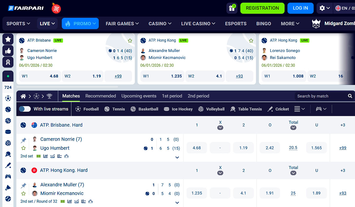Image resolution: width=355 pixels, height=207 pixels.
Task: Expand the Total dropdown for Brisbane matches
Action: [x=293, y=127]
